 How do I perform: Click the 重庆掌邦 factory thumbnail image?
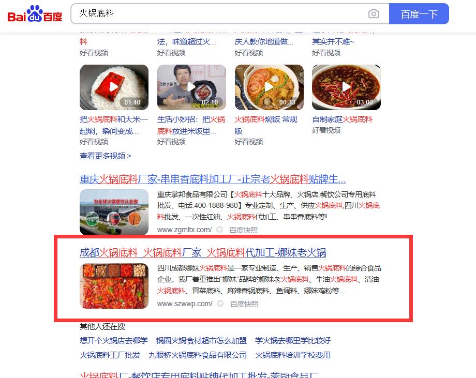[114, 212]
